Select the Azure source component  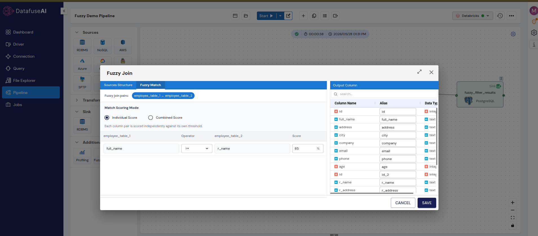[82, 64]
